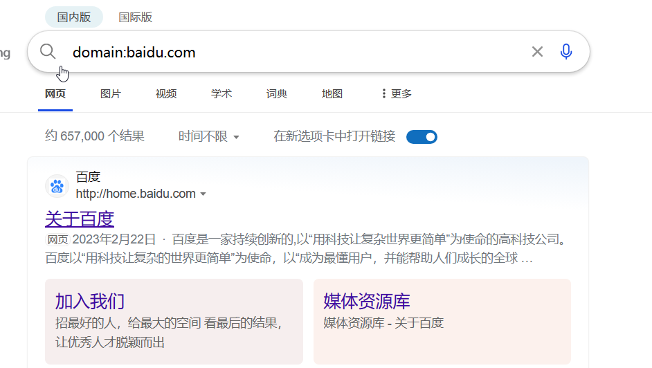Image resolution: width=652 pixels, height=368 pixels.
Task: Switch to 国内版 tab
Action: point(74,17)
